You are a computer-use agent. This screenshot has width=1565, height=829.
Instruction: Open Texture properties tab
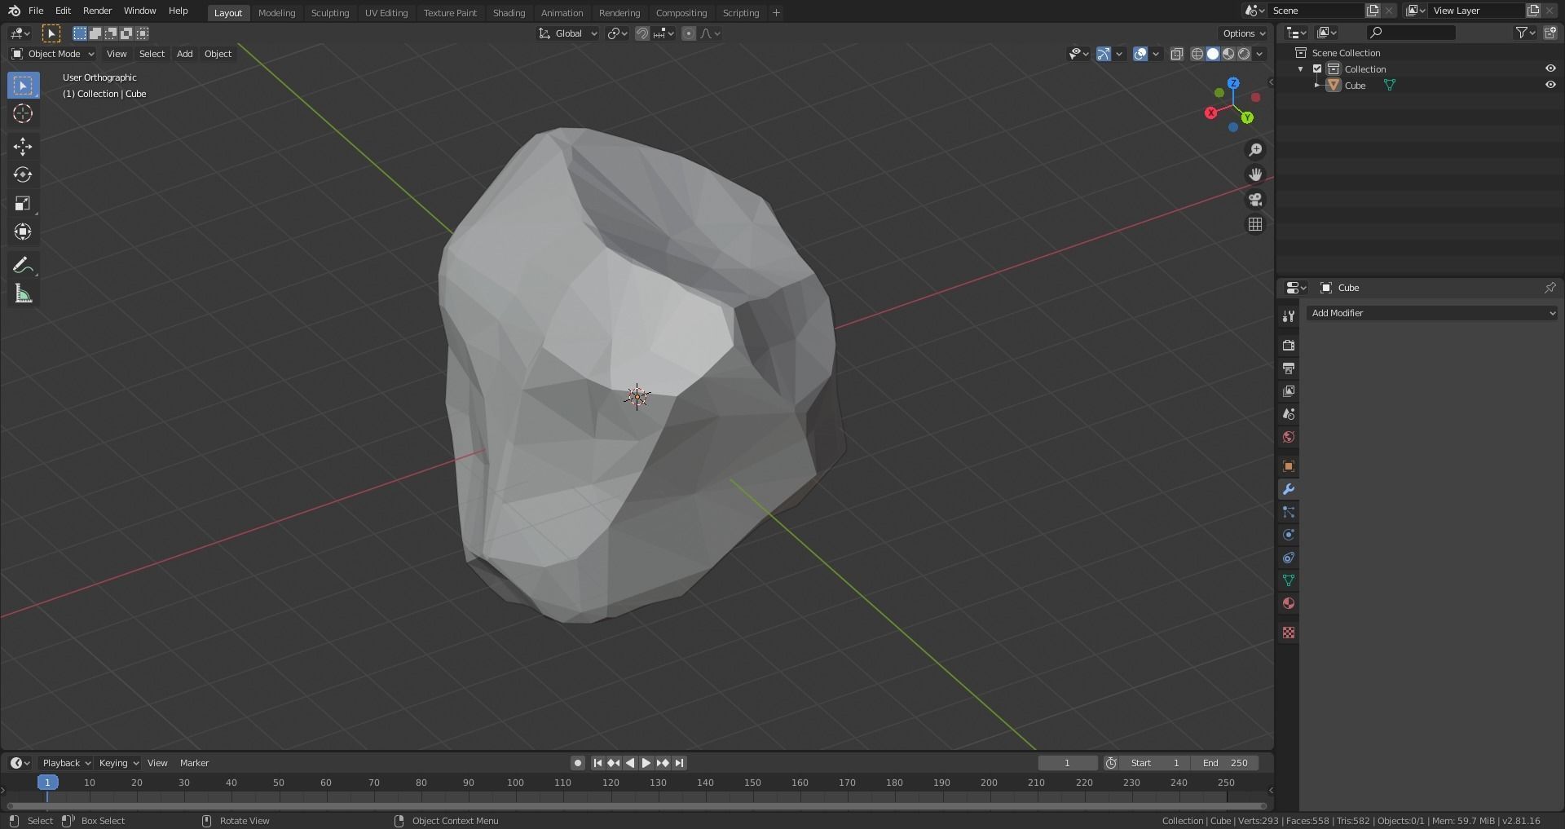click(x=1289, y=633)
